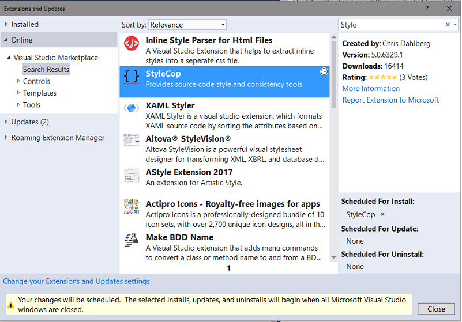462x322 pixels.
Task: Close the Extensions and Updates dialog window
Action: (449, 8)
